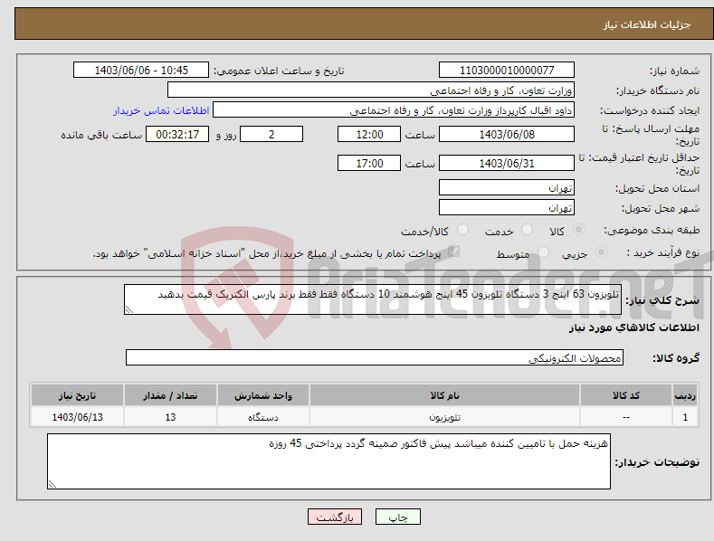714x541 pixels.
Task: Click the تاریخ نیاز column header
Action: 78,395
